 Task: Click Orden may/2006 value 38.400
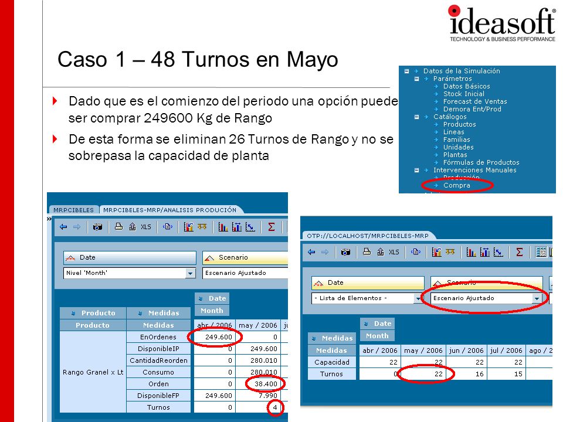tap(258, 384)
